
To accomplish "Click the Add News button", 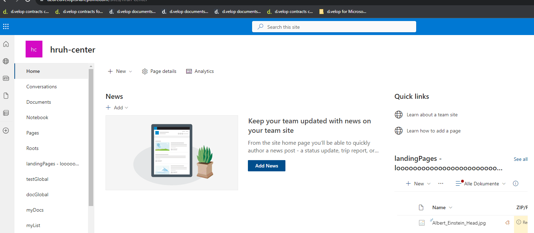I will [266, 166].
